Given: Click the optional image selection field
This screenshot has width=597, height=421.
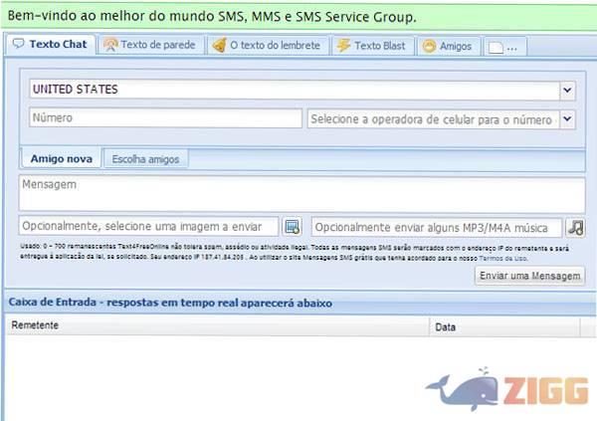Looking at the screenshot, I should (149, 227).
